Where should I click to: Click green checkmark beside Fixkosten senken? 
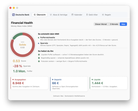[39, 61]
